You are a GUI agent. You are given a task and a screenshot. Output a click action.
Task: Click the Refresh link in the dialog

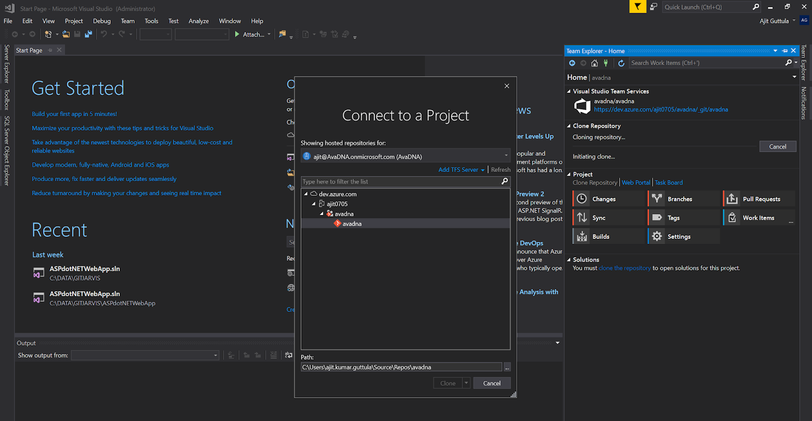tap(501, 170)
